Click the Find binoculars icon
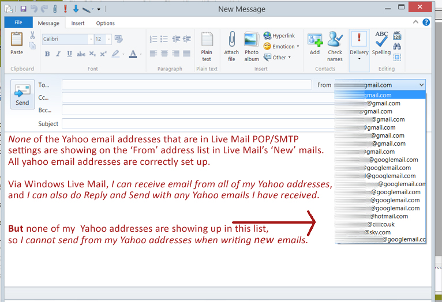The width and height of the screenshot is (442, 302). (x=397, y=46)
